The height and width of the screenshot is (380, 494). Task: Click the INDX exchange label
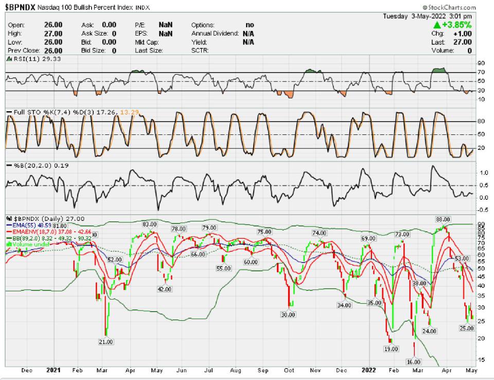coord(143,8)
